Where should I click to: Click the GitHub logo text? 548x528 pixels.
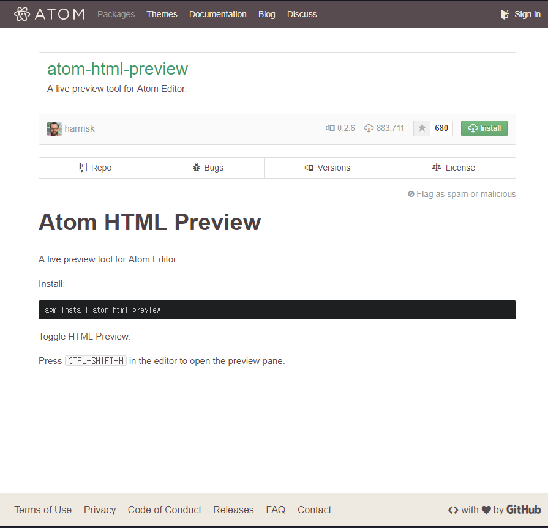tap(523, 510)
